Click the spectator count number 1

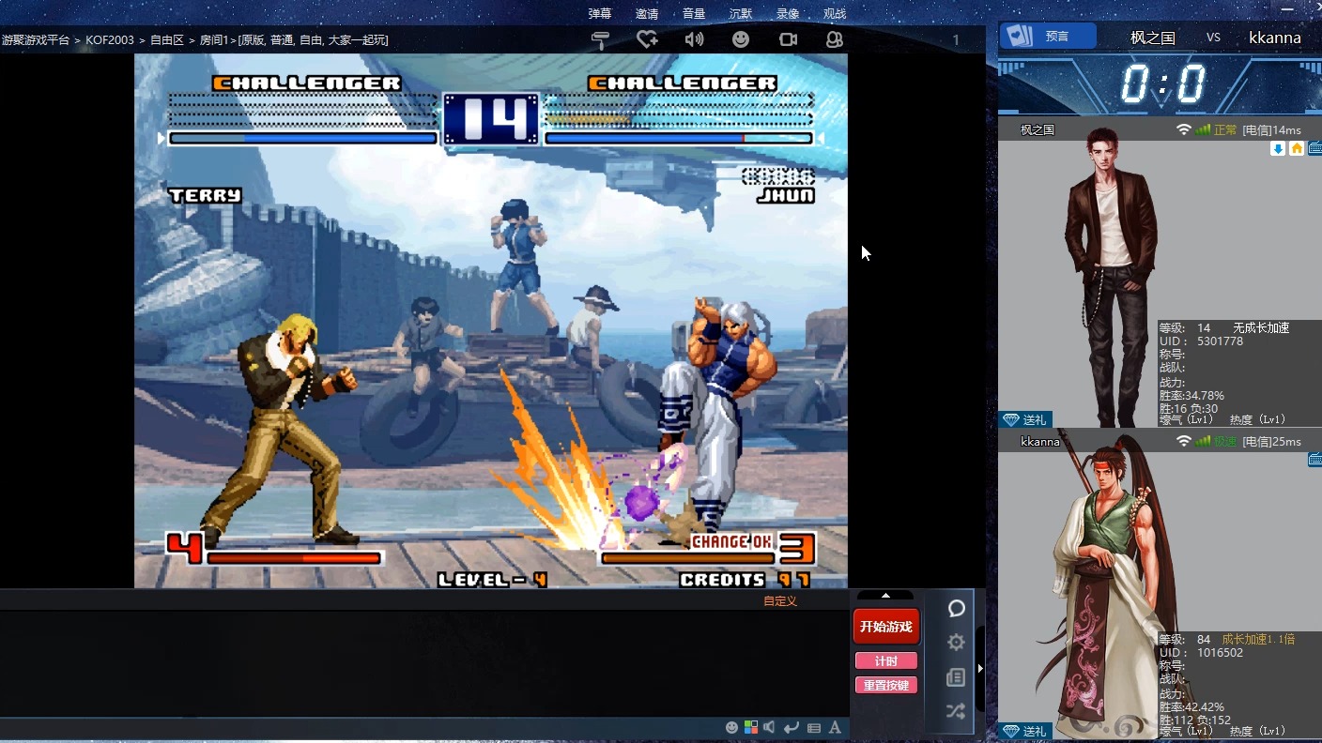pos(956,39)
